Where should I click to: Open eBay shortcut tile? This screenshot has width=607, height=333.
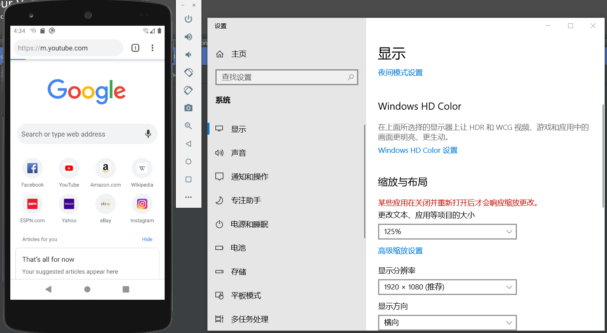tap(106, 209)
